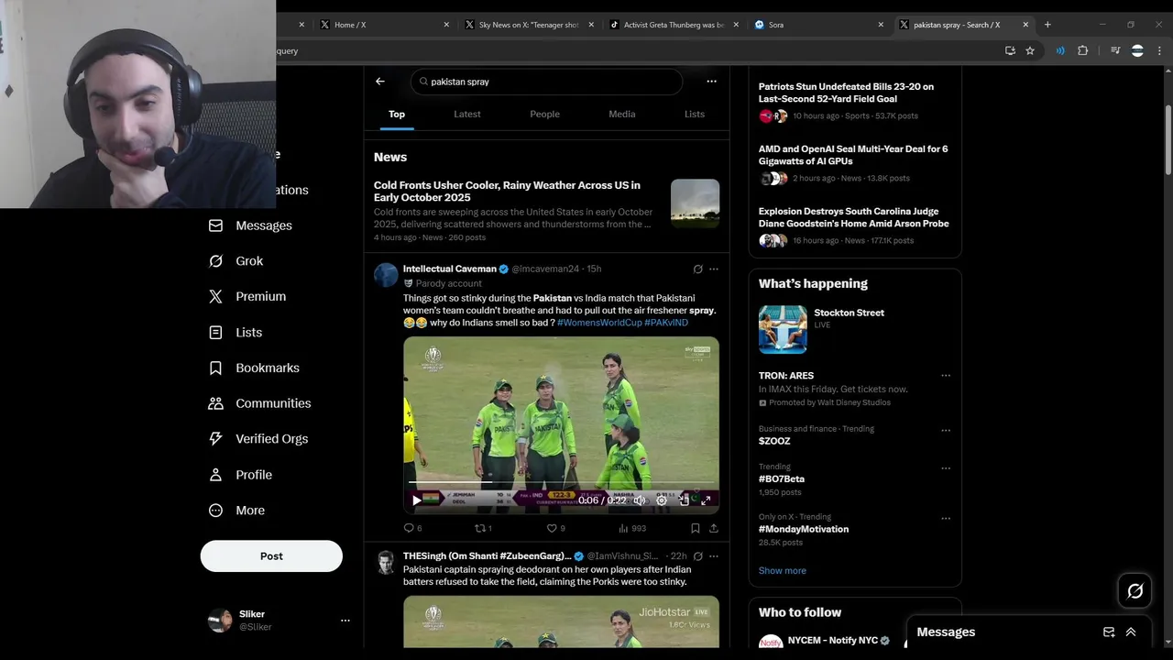The image size is (1173, 660).
Task: Expand the video to fullscreen
Action: point(706,500)
